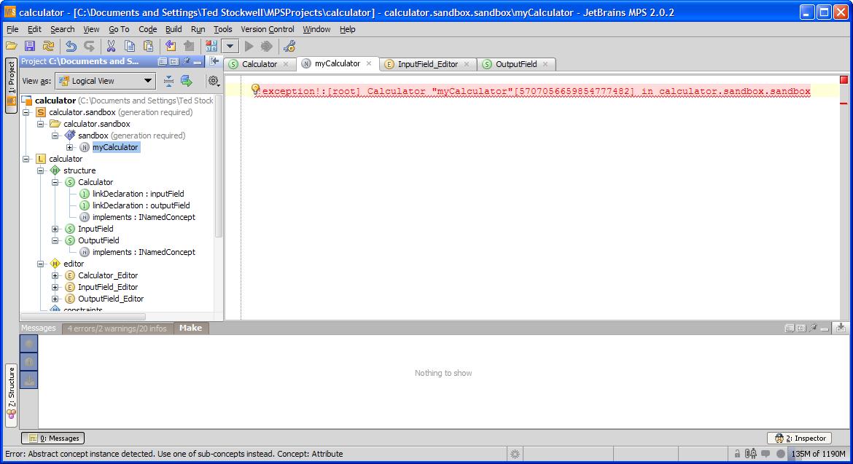Open the Go To menu
This screenshot has height=464, width=853.
(119, 29)
